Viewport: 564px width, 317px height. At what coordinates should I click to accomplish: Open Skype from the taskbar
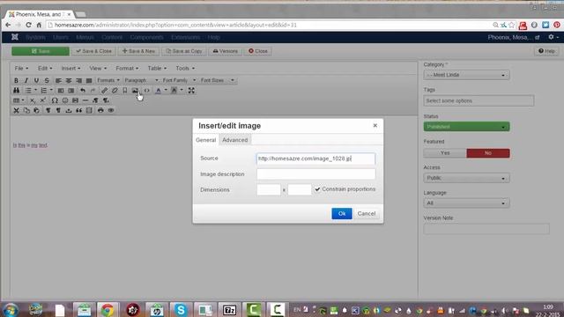(x=181, y=309)
